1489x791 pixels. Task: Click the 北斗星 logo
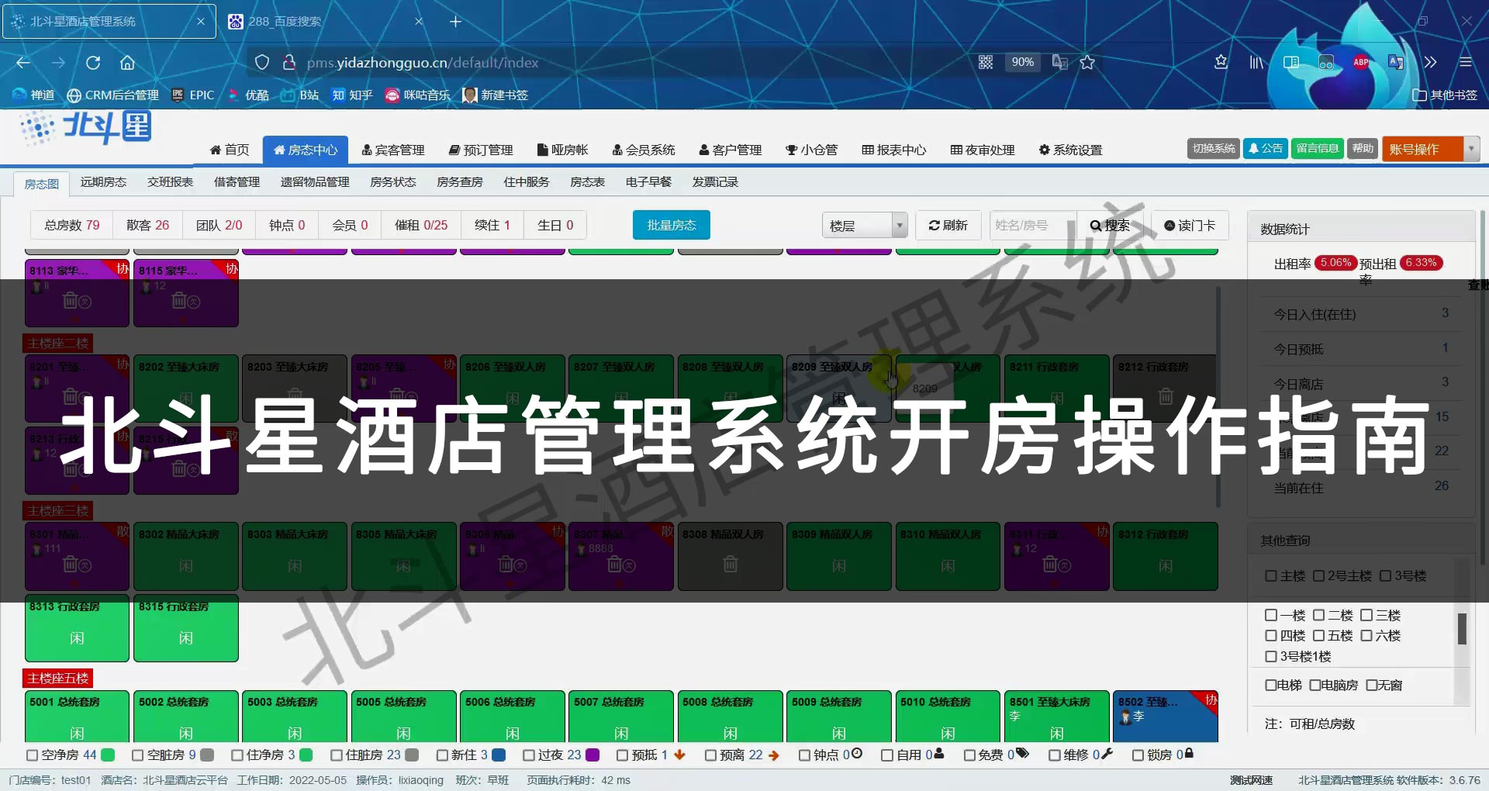click(x=85, y=128)
